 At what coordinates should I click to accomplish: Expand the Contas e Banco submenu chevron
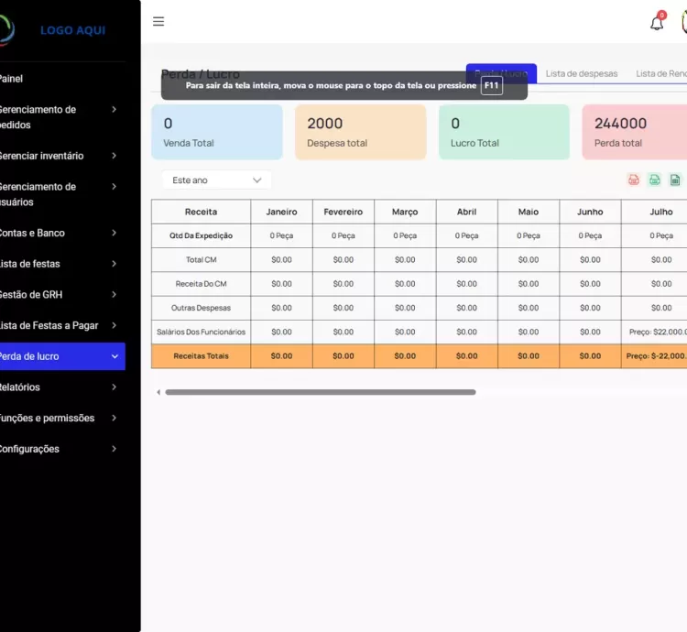point(114,233)
